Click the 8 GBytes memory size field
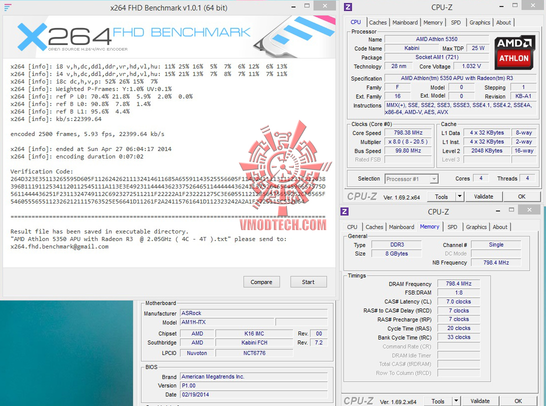546x406 pixels. coord(397,253)
